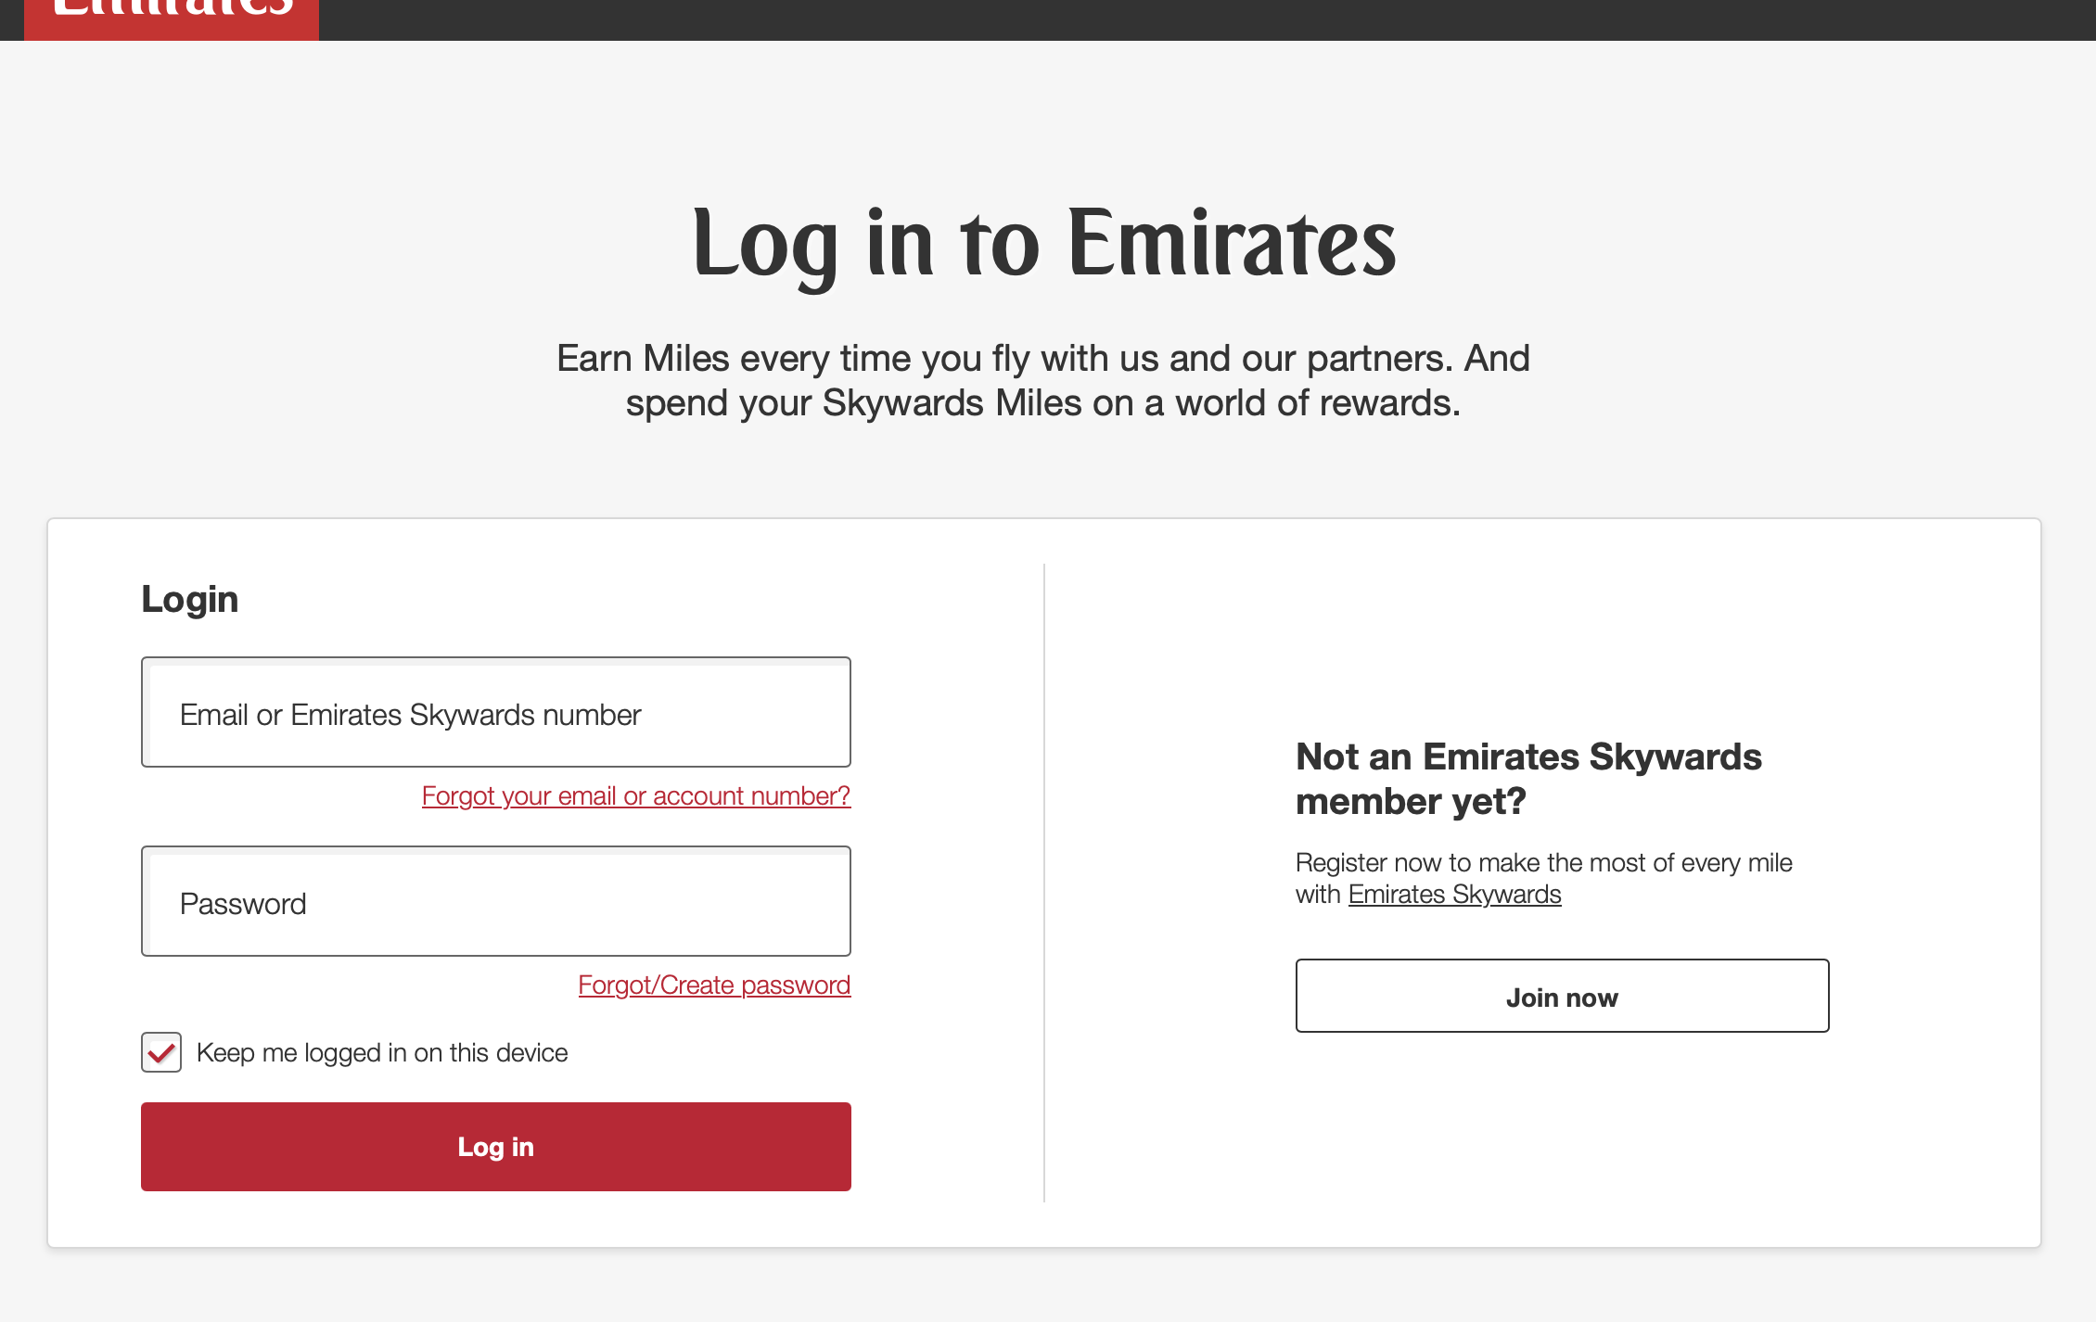This screenshot has width=2096, height=1322.
Task: Reset your password using Forgot/Create password
Action: (714, 985)
